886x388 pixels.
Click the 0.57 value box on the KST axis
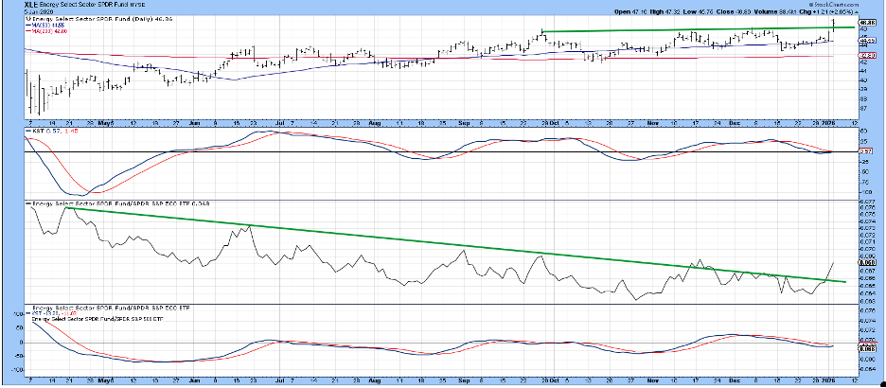click(x=867, y=152)
